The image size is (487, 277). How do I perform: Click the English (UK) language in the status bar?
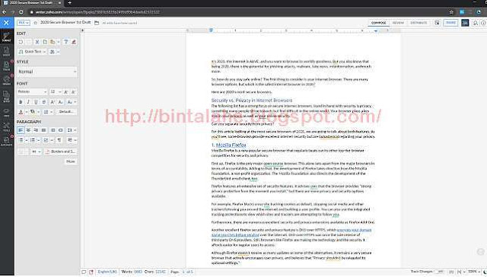[107, 272]
